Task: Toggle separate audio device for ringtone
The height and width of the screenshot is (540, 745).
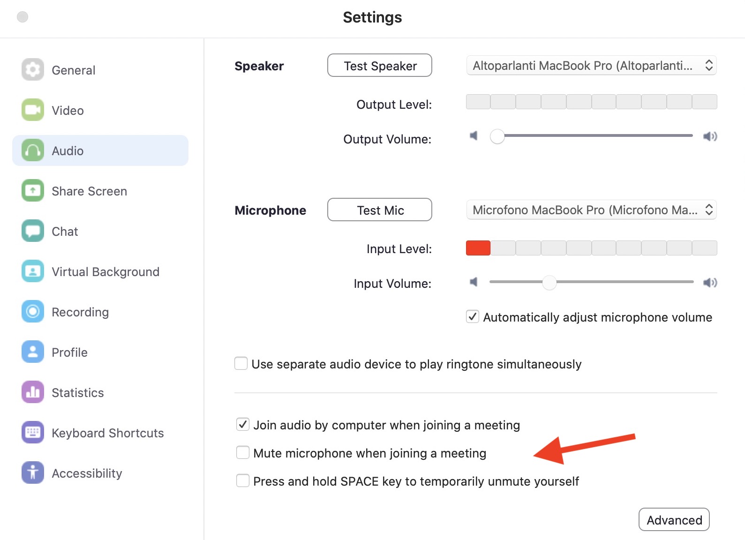Action: coord(241,364)
